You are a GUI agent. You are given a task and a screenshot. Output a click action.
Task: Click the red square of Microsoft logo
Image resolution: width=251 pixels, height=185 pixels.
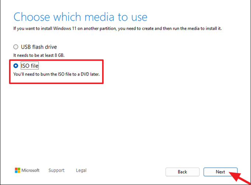click(x=16, y=169)
